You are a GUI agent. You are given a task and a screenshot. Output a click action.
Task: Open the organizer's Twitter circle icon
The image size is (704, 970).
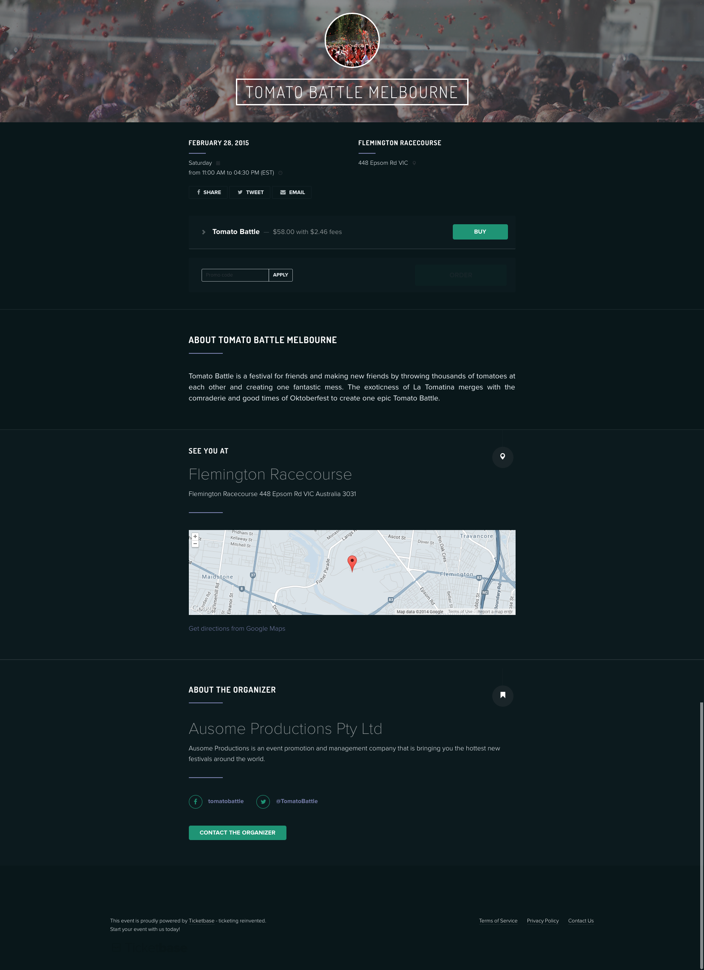point(263,801)
